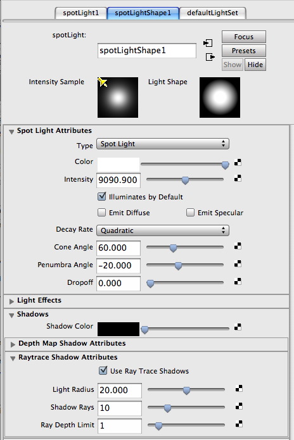The height and width of the screenshot is (440, 294).
Task: Open the Type dropdown showing Spot Light
Action: (x=163, y=144)
